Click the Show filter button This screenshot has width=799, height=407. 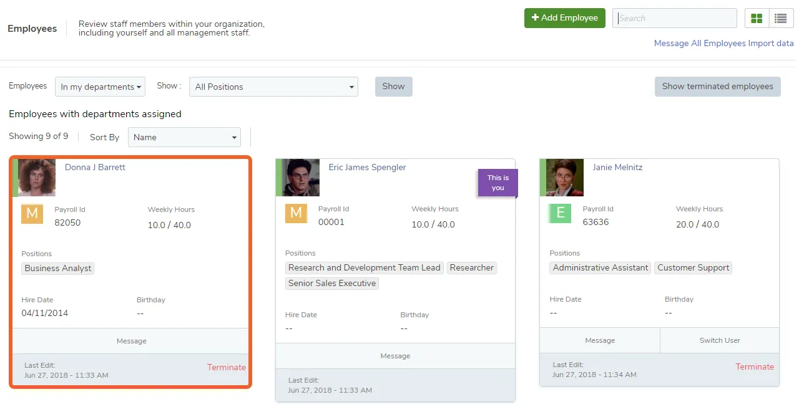pyautogui.click(x=394, y=87)
